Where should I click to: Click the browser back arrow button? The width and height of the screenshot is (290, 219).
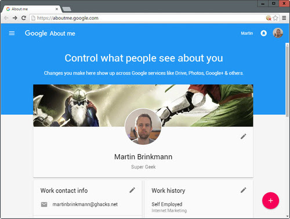[6, 18]
